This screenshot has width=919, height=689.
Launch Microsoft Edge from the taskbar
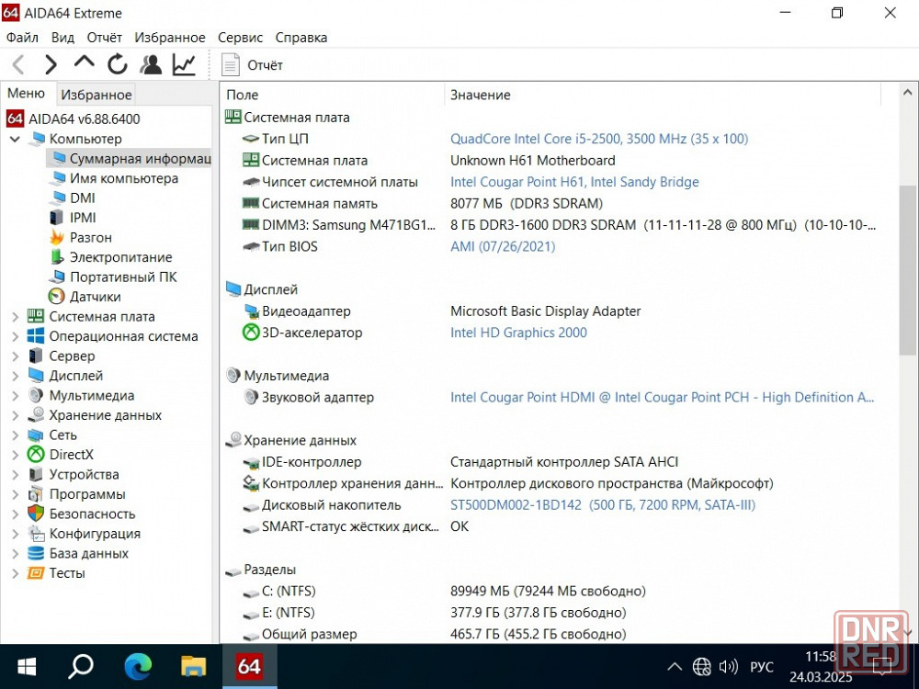(x=138, y=666)
